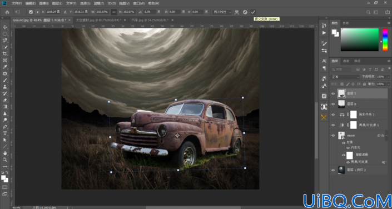Hide layer 图层 1 拷贝 2
The height and width of the screenshot is (209, 392).
pyautogui.click(x=333, y=170)
